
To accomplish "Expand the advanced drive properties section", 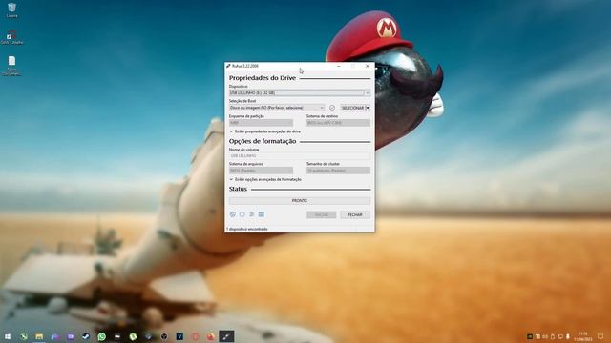I will tap(265, 131).
